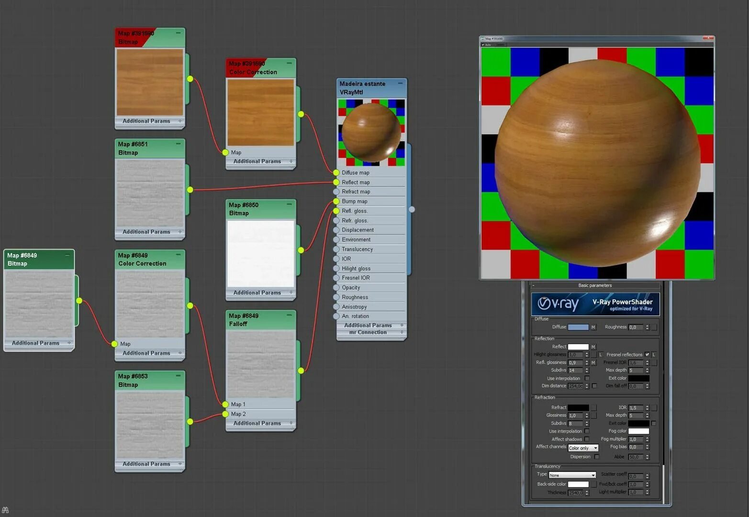Enable the Dim distance checkbox

click(594, 386)
